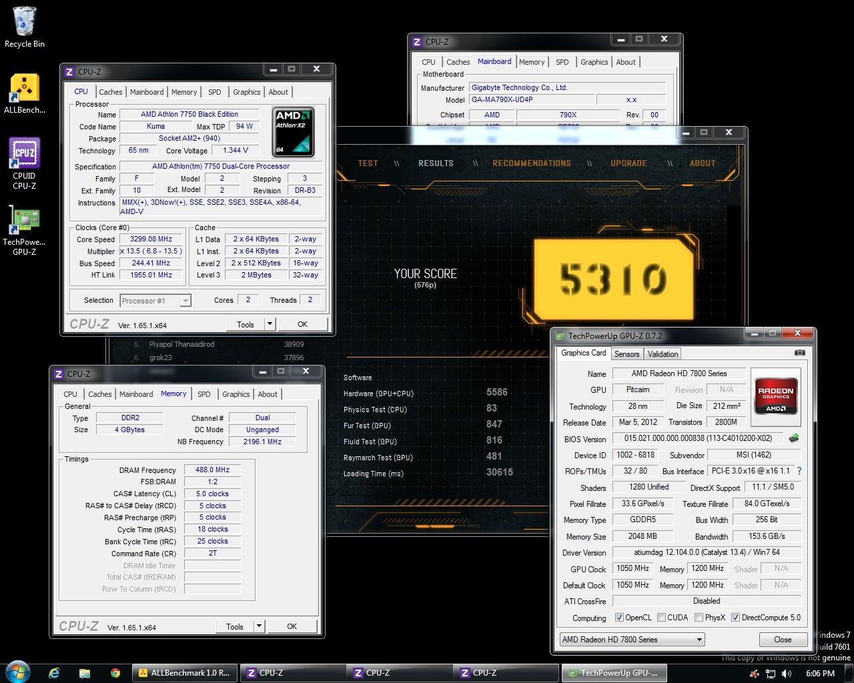The height and width of the screenshot is (683, 854).
Task: Click the Tools button in CPU window
Action: point(246,324)
